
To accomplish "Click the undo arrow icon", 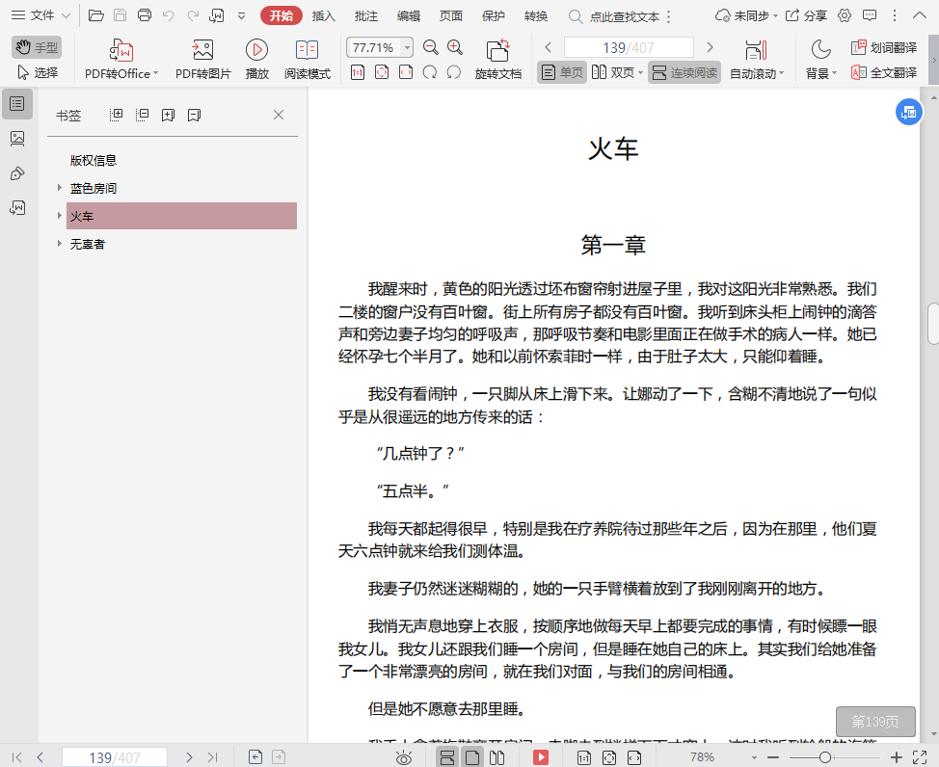I will (x=169, y=15).
